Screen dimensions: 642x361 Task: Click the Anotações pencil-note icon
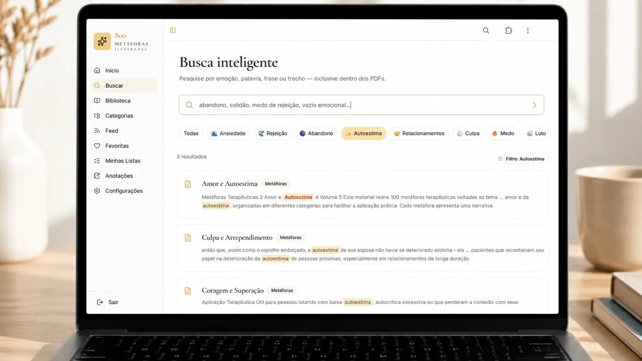pos(97,176)
